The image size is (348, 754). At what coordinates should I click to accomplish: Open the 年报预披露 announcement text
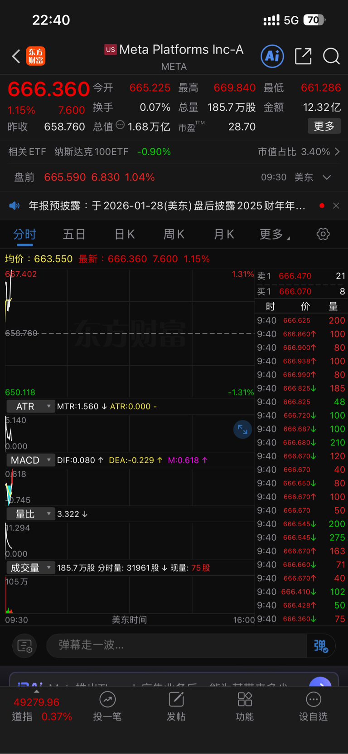(x=167, y=206)
